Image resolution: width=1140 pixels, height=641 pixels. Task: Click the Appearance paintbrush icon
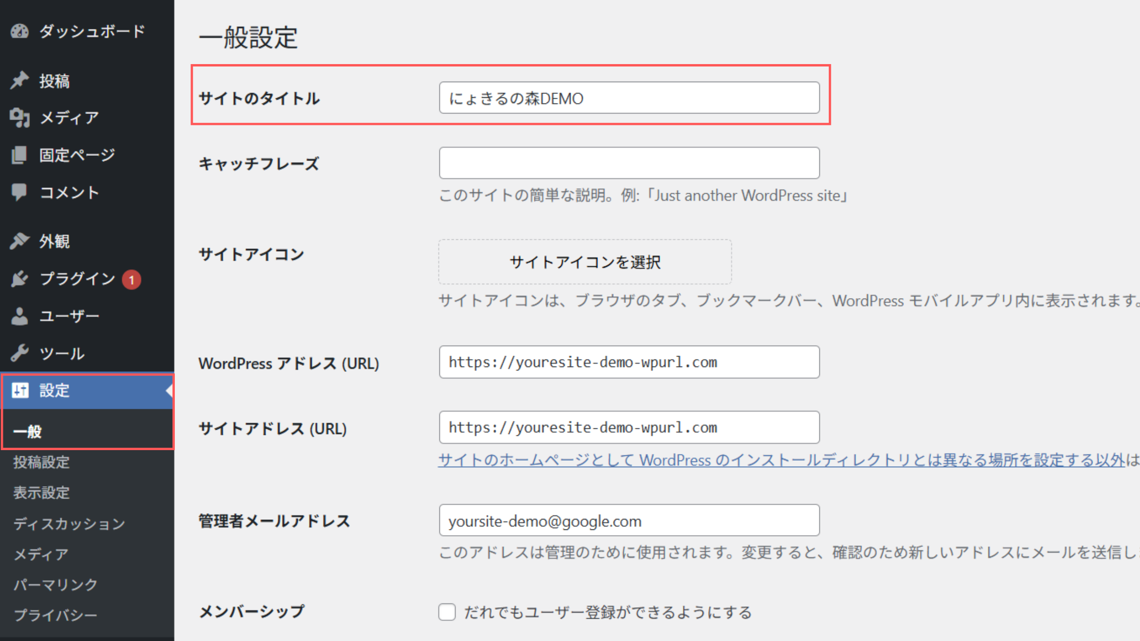click(x=20, y=241)
